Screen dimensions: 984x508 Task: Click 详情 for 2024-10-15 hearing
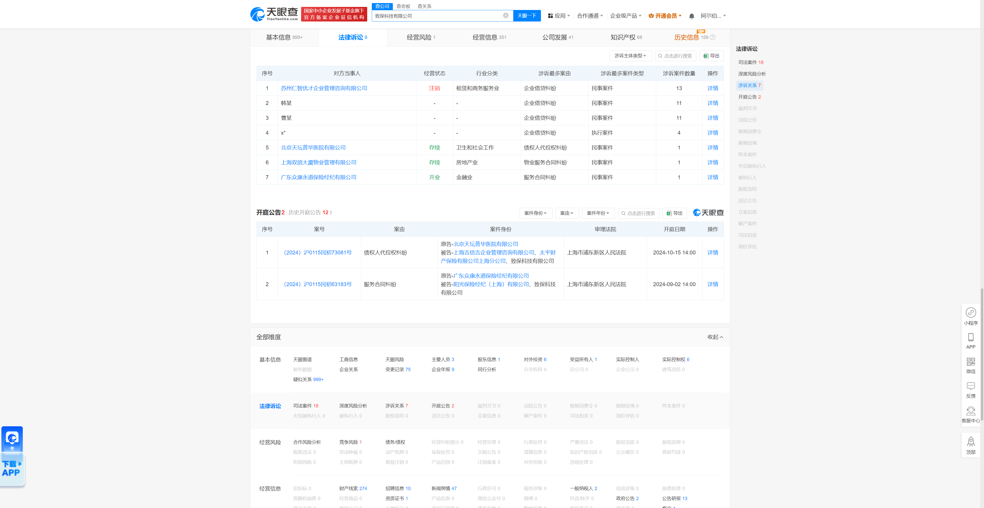click(x=712, y=253)
